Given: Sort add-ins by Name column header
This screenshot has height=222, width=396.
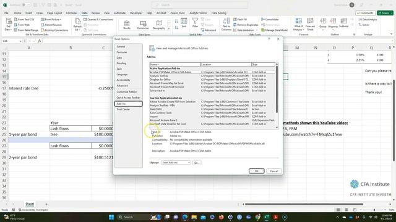Looking at the screenshot, I should click(175, 64).
